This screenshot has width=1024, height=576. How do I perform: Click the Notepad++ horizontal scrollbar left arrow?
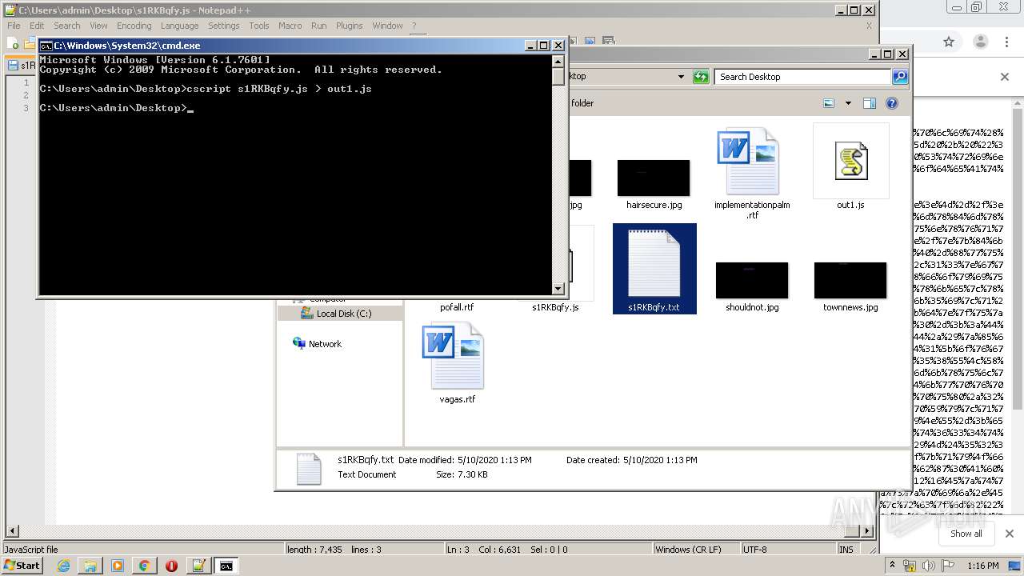click(10, 531)
